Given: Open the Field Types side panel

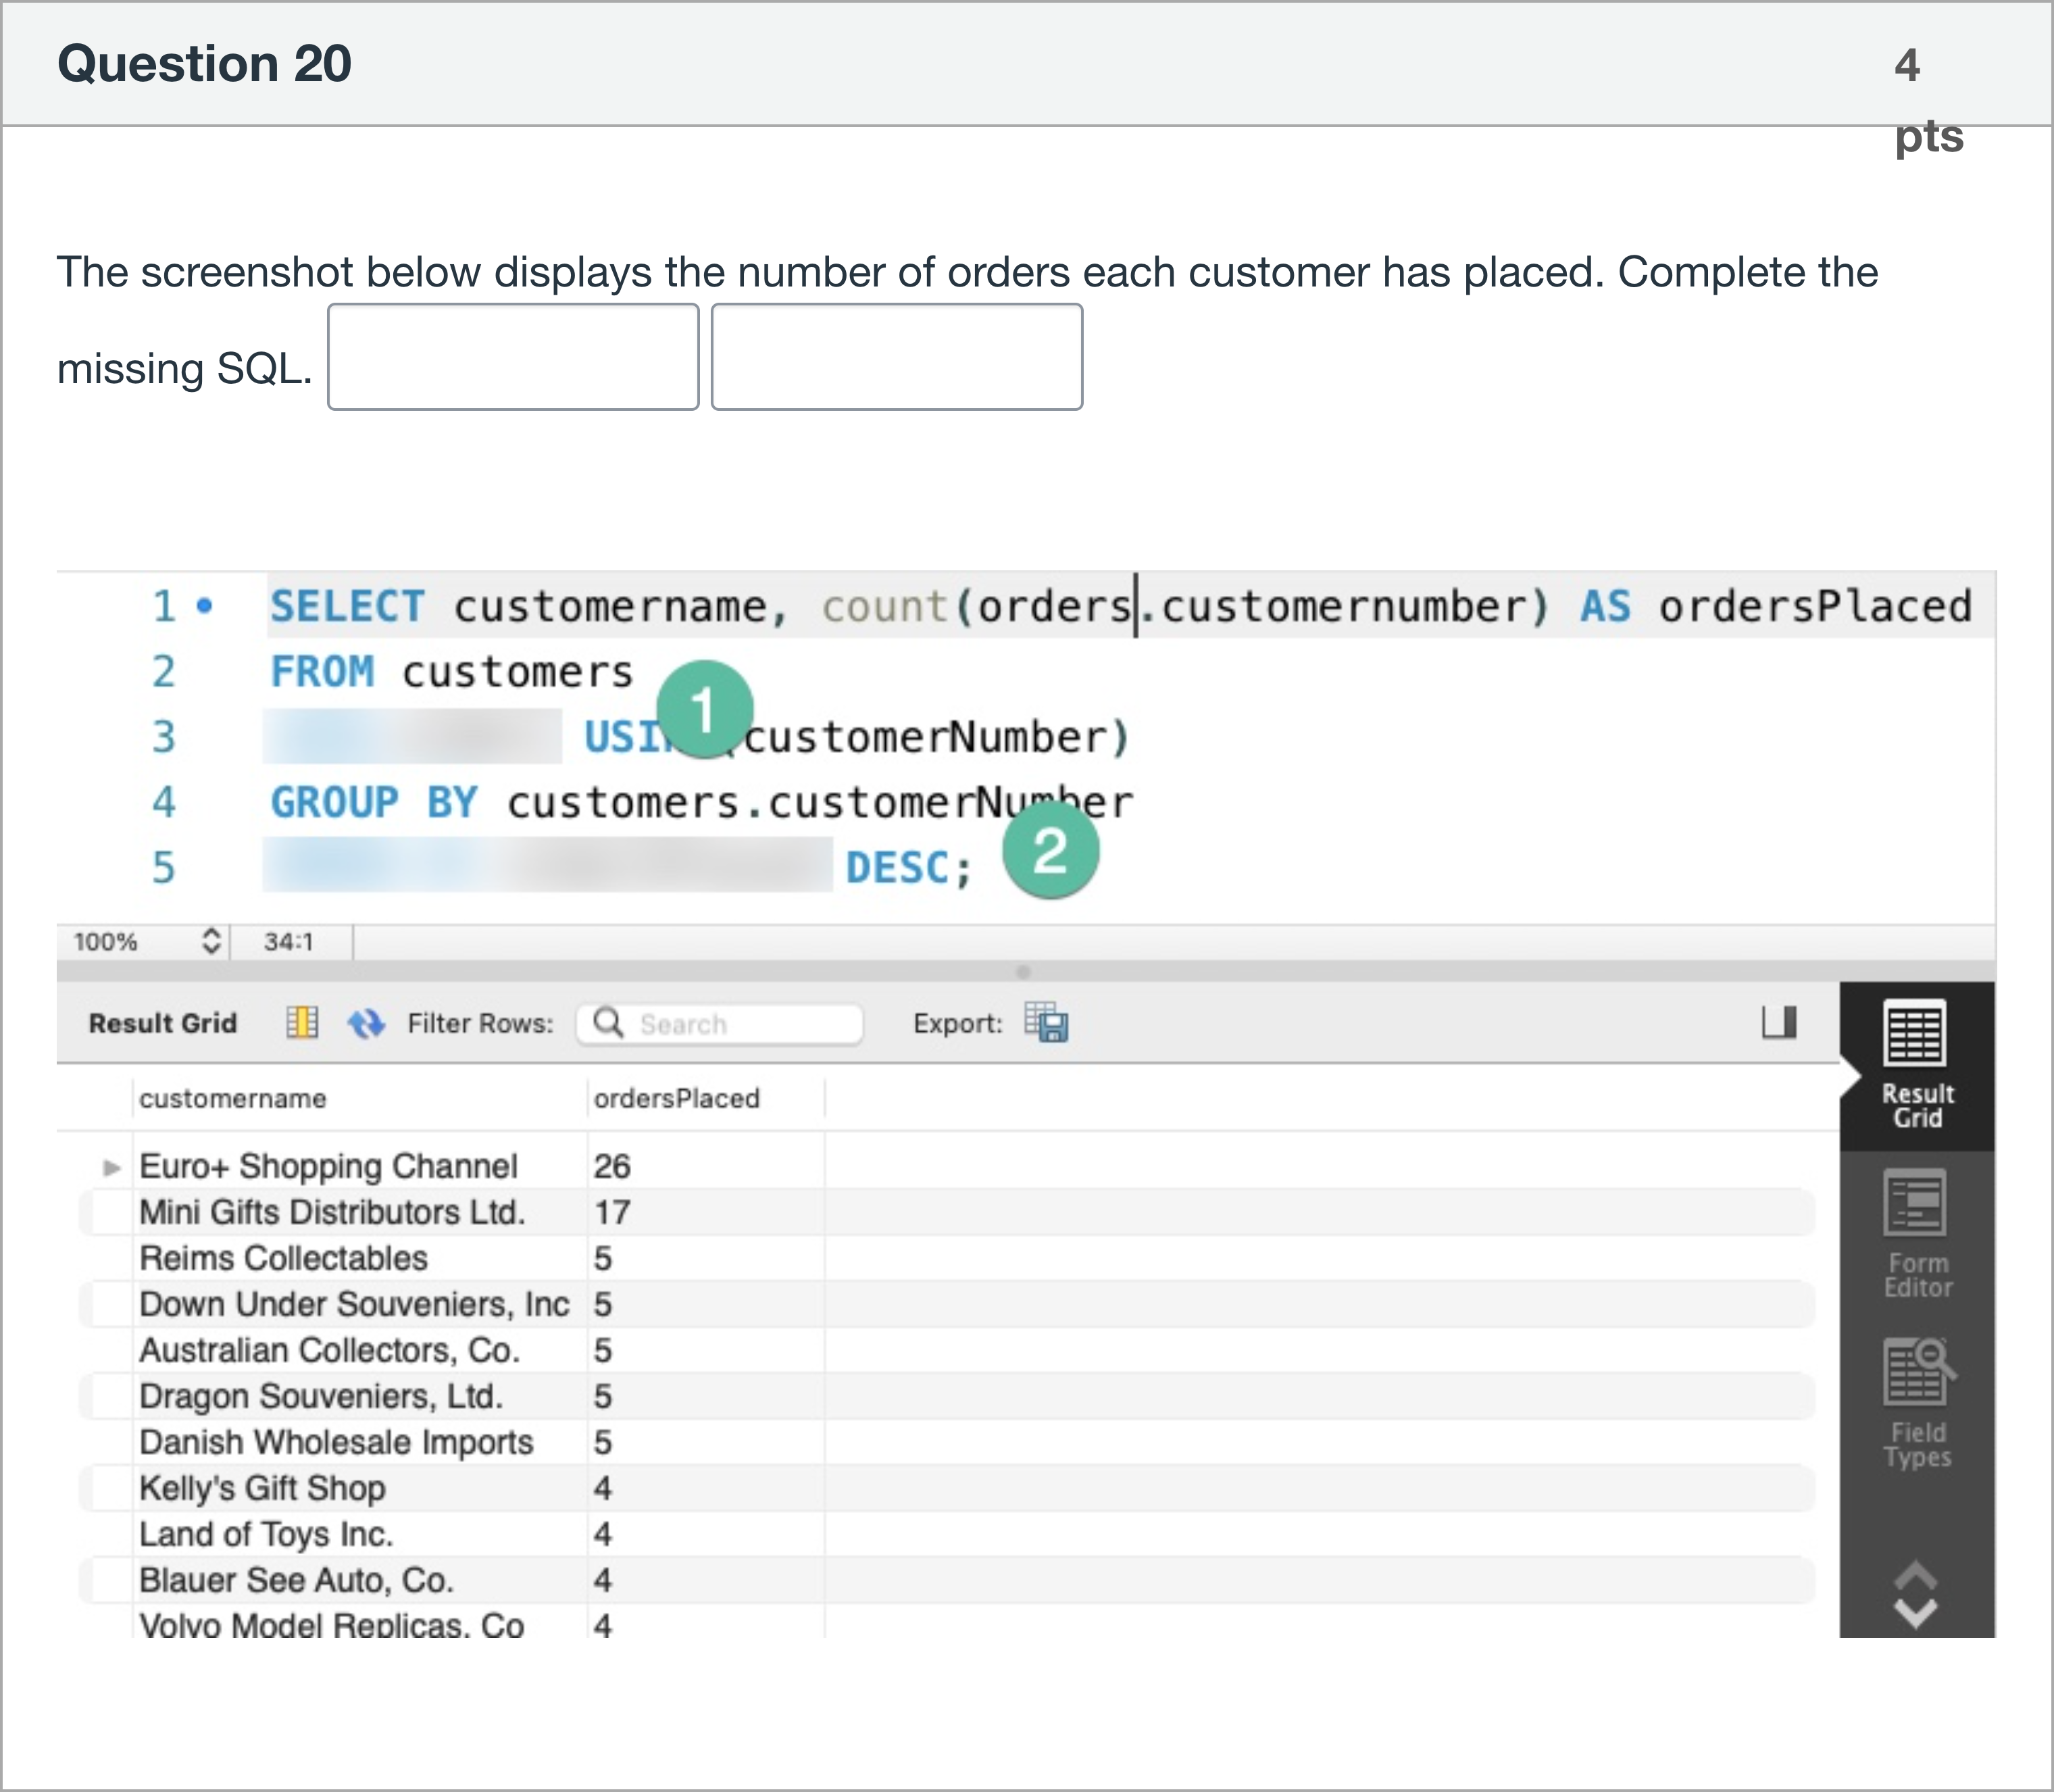Looking at the screenshot, I should 1916,1403.
